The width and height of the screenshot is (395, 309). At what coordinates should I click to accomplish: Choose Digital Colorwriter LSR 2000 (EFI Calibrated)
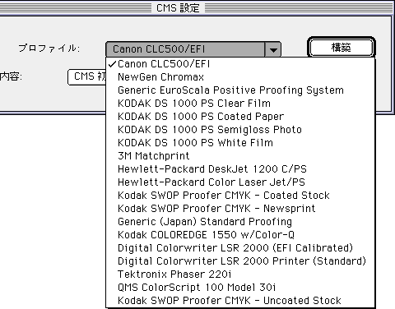tap(240, 248)
